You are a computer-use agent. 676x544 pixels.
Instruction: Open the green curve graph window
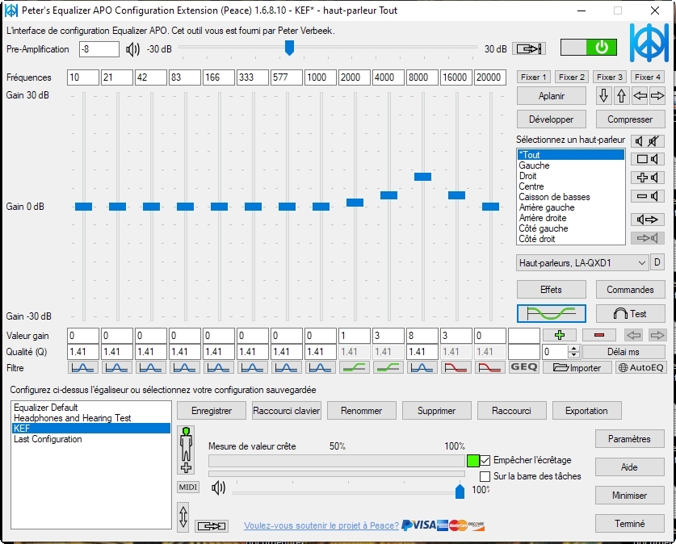click(x=552, y=313)
